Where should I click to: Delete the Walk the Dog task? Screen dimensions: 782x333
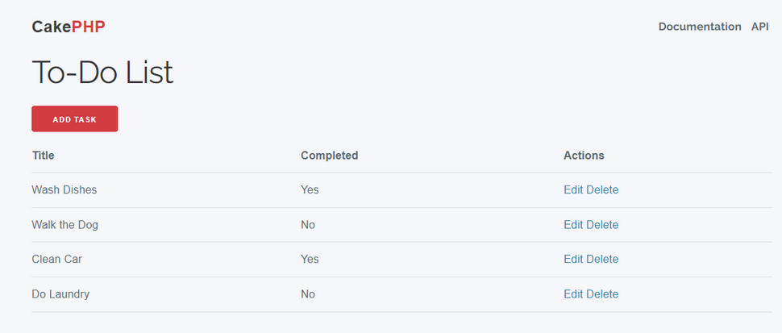pos(602,225)
